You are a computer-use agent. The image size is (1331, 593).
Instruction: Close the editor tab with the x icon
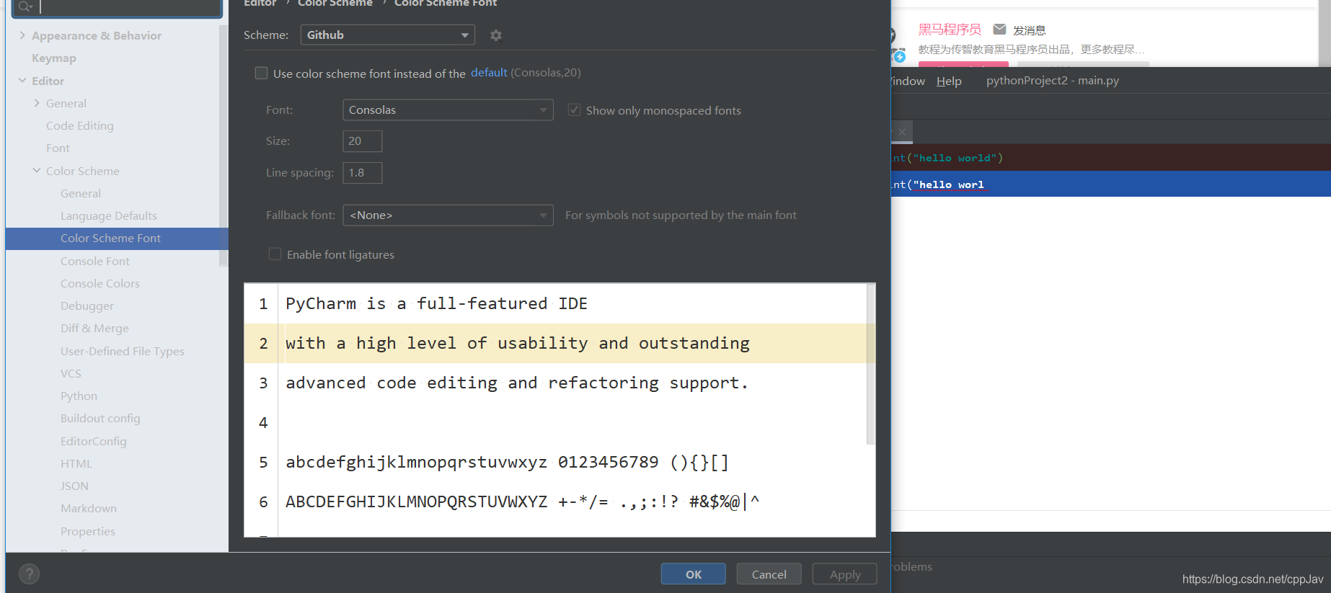(902, 132)
